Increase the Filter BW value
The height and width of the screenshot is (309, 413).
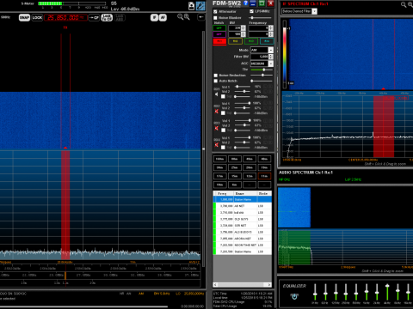[x=271, y=55]
